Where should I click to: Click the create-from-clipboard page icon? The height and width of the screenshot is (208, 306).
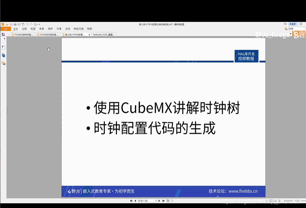23,25
